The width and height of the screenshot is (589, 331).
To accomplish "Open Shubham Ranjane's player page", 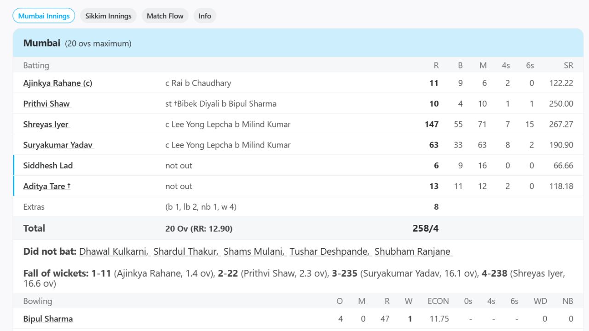I will 413,251.
